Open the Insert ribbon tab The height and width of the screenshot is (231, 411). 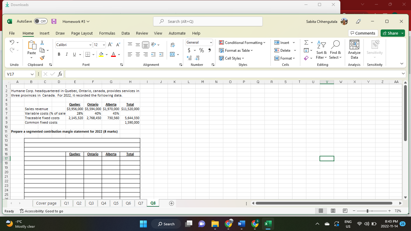pyautogui.click(x=45, y=33)
